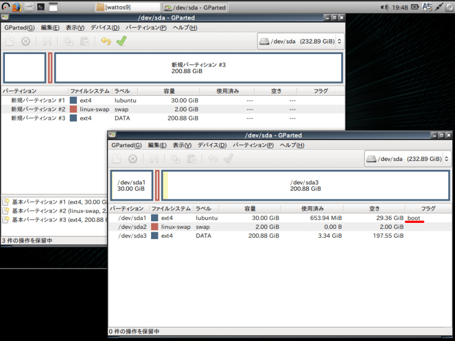Click the Paste icon in front GParted window
This screenshot has width=455, height=341.
191,159
